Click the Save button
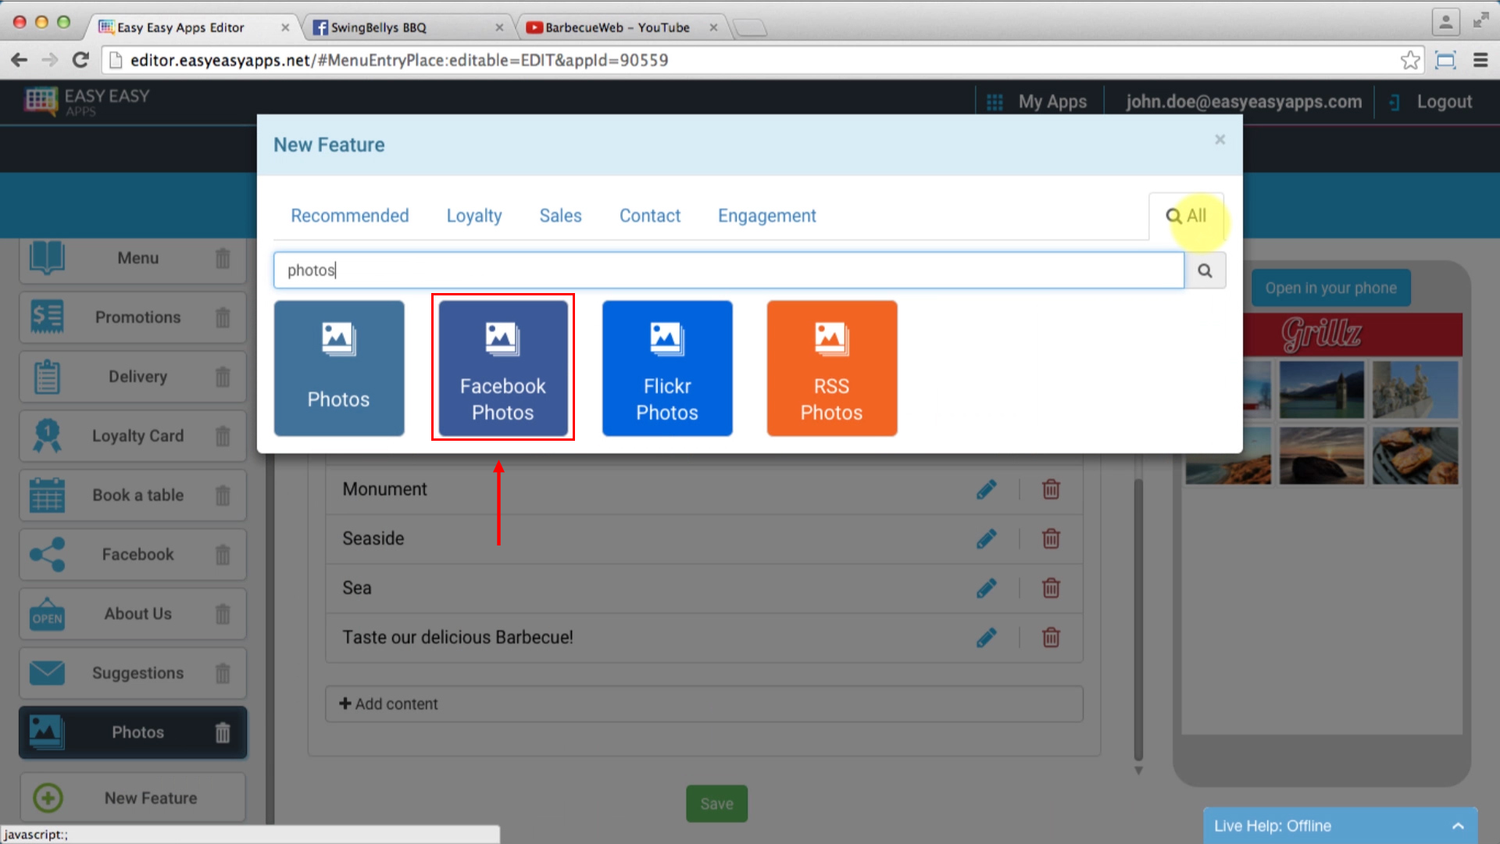1500x844 pixels. (717, 804)
